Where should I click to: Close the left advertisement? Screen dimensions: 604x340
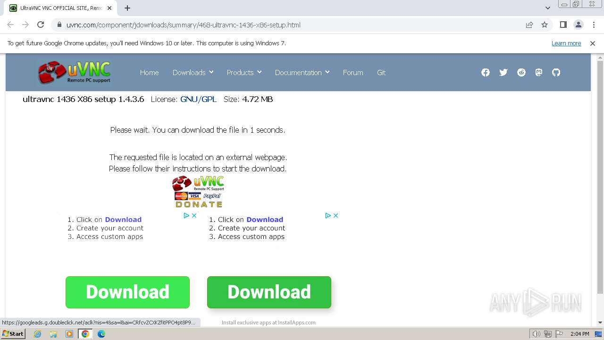point(194,215)
